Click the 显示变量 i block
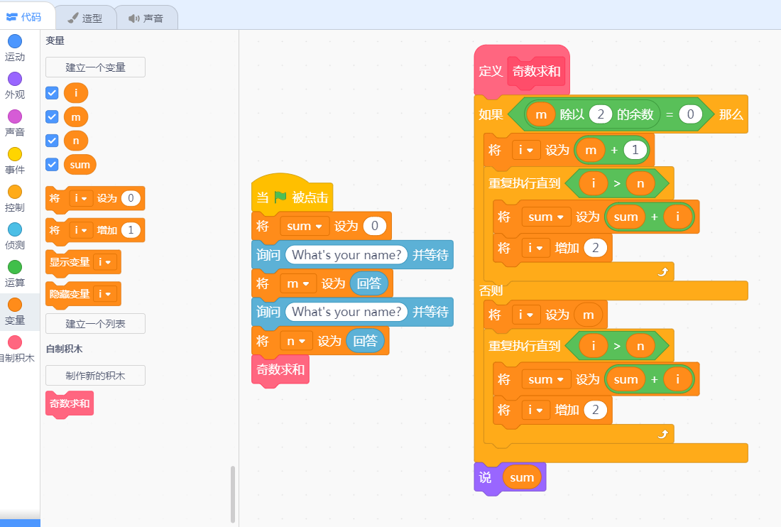The width and height of the screenshot is (781, 527). 82,263
